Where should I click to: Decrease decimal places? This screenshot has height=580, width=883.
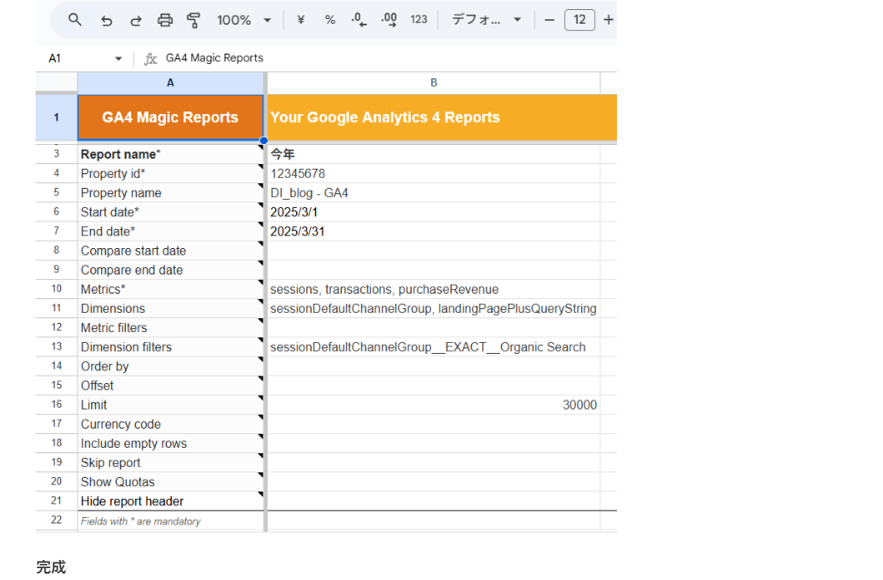359,20
